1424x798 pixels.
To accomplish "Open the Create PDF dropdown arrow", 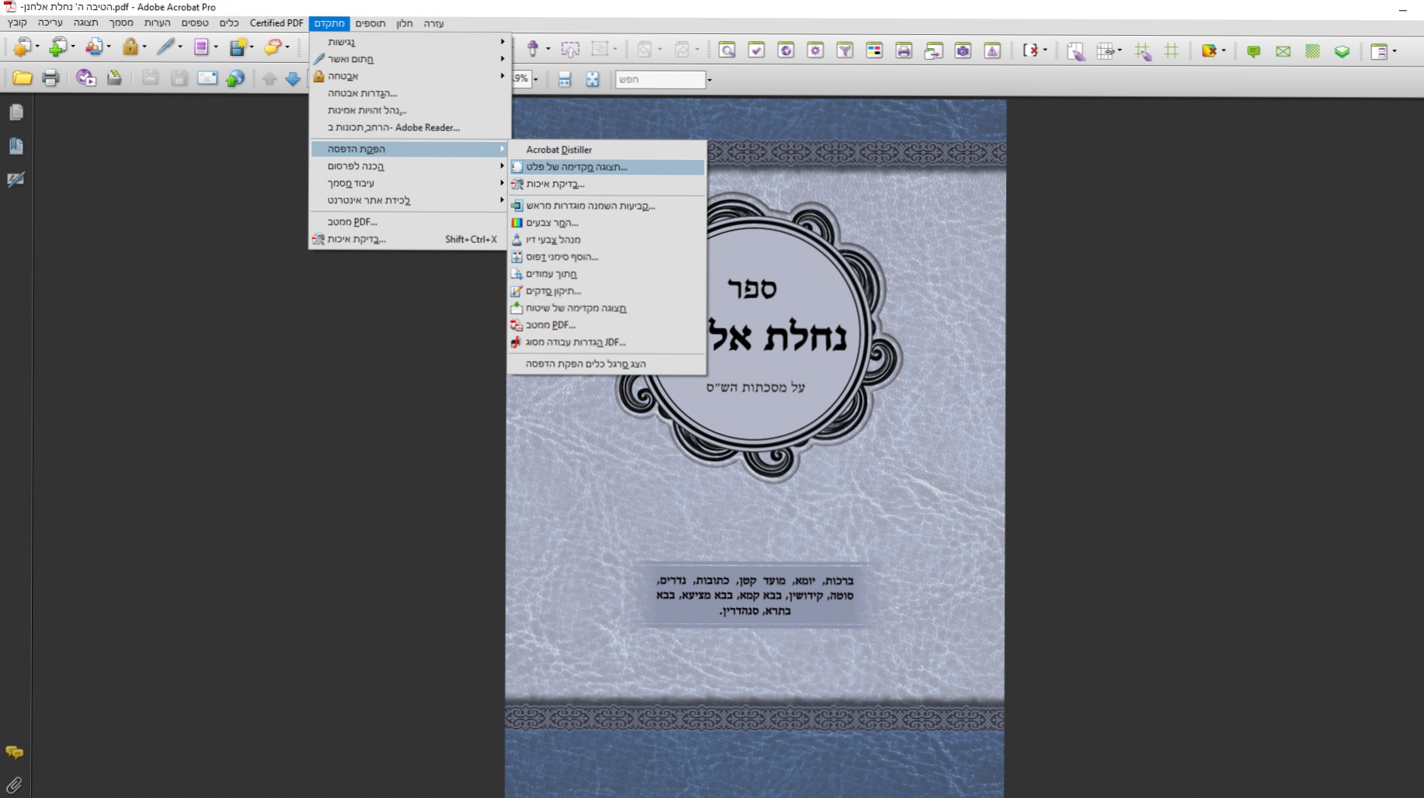I will coord(37,47).
